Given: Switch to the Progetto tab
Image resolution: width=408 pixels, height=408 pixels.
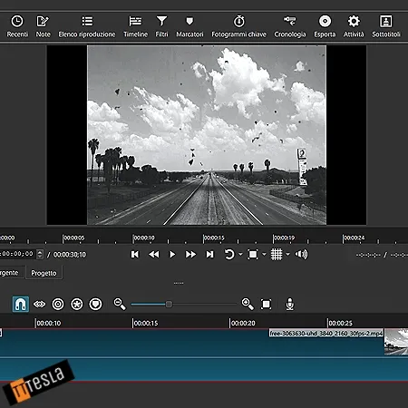Looking at the screenshot, I should [x=44, y=273].
